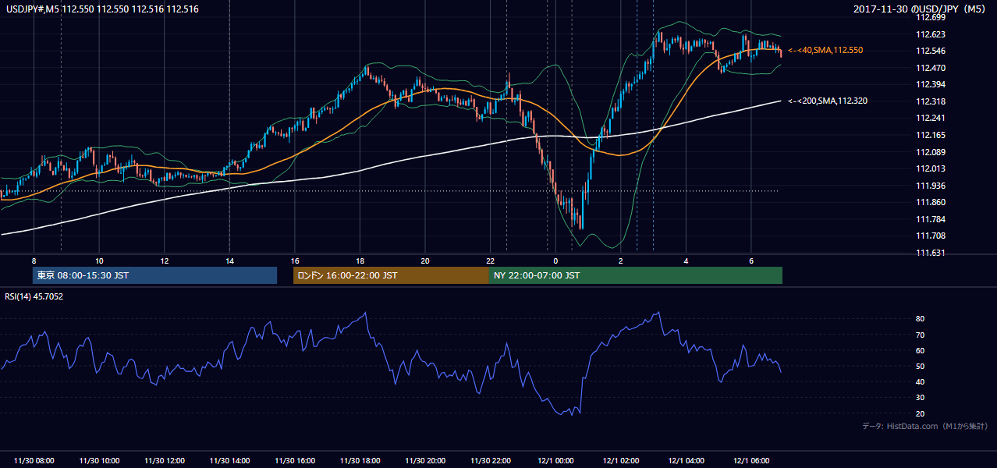Click price axis value 112.394
The height and width of the screenshot is (468, 997).
coord(931,84)
